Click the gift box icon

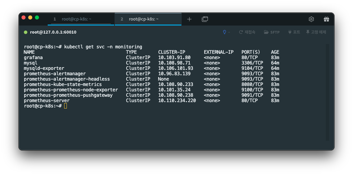326,19
